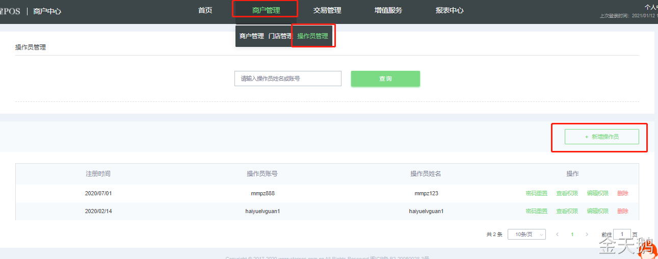This screenshot has width=658, height=259.
Task: Focus the operator name or account search field
Action: [x=288, y=79]
